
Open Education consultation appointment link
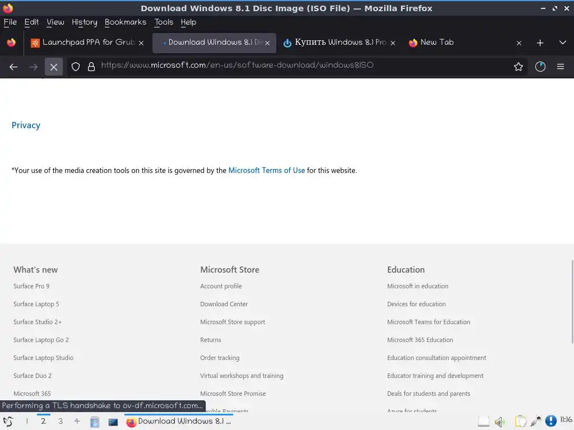[x=437, y=358]
